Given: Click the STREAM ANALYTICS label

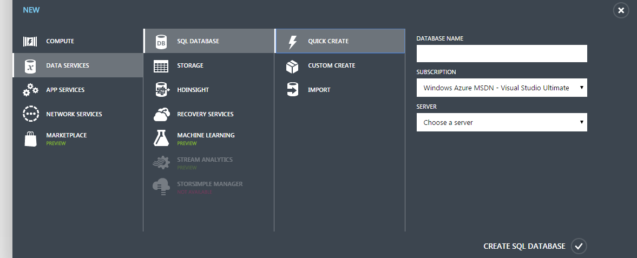Looking at the screenshot, I should click(205, 160).
